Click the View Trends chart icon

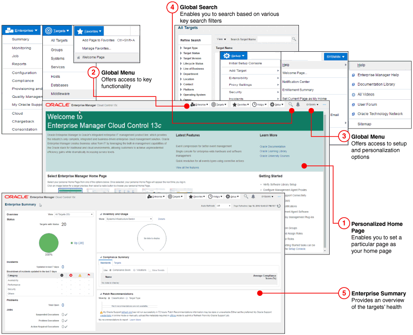click(x=150, y=270)
